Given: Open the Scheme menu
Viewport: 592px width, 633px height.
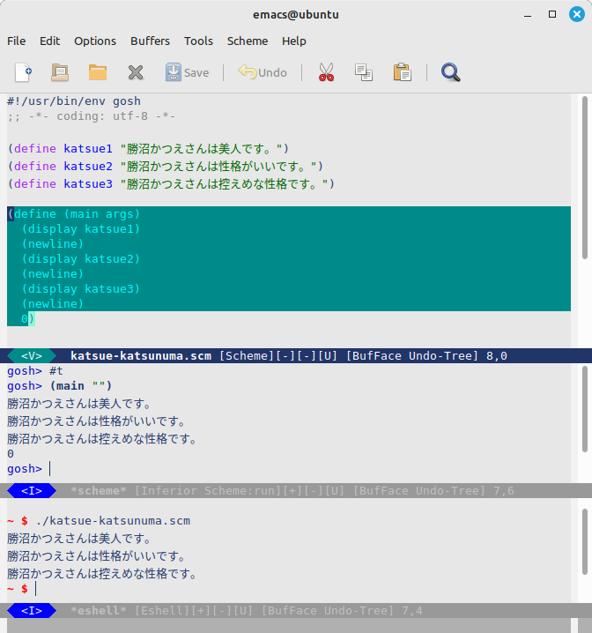Looking at the screenshot, I should 248,41.
